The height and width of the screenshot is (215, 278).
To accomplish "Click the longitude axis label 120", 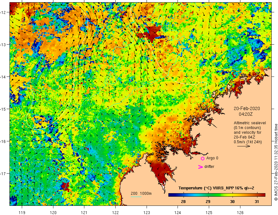I will click(x=53, y=212).
